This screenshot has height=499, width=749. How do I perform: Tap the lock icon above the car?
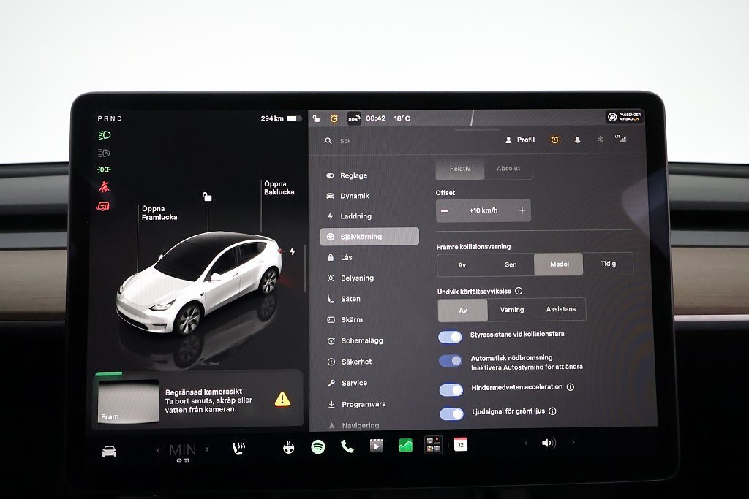coord(207,196)
